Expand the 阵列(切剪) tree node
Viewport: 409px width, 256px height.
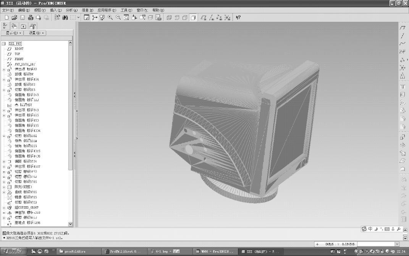[x=4, y=187]
